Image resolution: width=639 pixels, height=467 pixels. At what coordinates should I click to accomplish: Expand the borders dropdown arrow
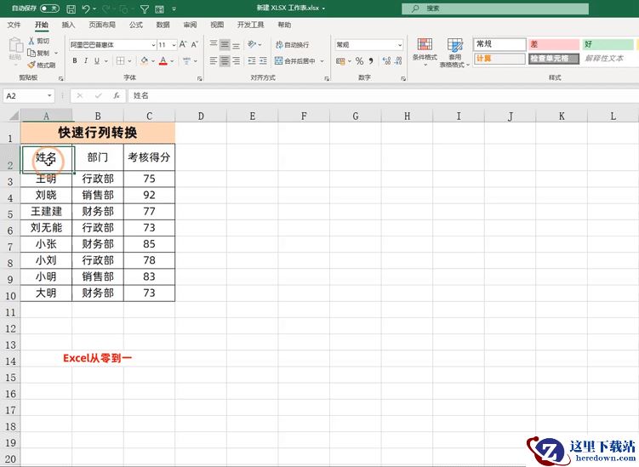(x=129, y=61)
